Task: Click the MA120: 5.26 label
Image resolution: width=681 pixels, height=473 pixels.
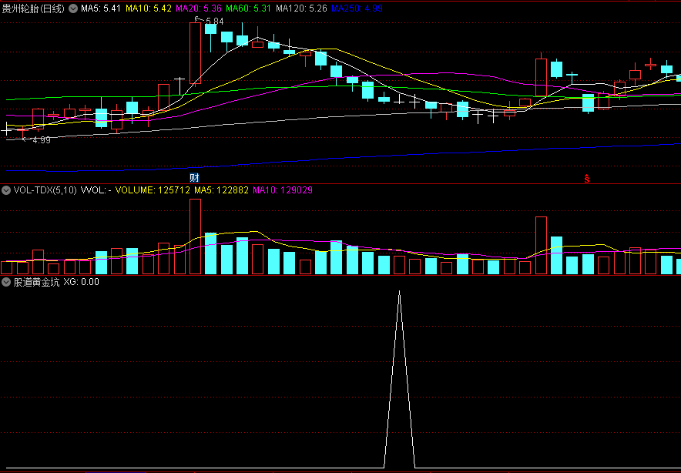Action: point(301,8)
